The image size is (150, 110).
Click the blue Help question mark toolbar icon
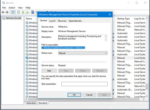[x=33, y=12]
